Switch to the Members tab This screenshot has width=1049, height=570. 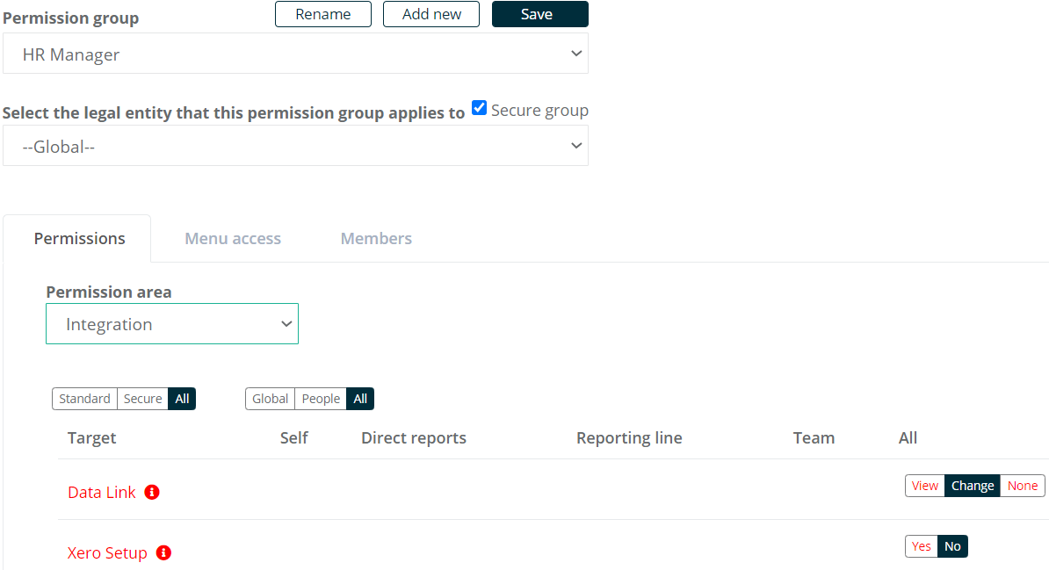pyautogui.click(x=376, y=239)
